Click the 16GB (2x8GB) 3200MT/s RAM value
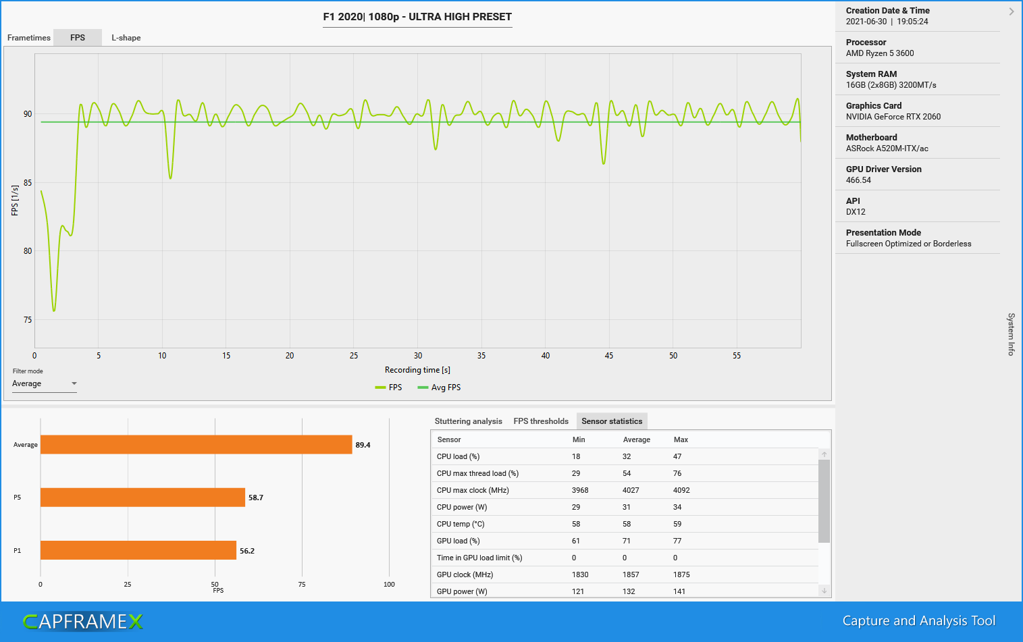The width and height of the screenshot is (1023, 642). point(891,85)
